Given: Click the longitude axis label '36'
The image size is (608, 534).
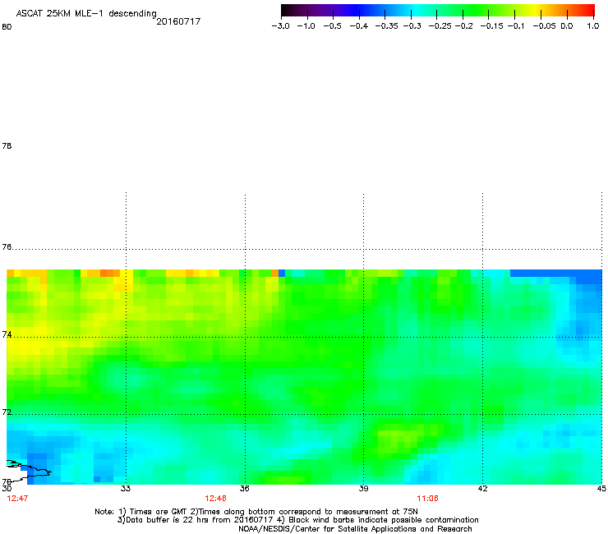Looking at the screenshot, I should click(x=245, y=489).
